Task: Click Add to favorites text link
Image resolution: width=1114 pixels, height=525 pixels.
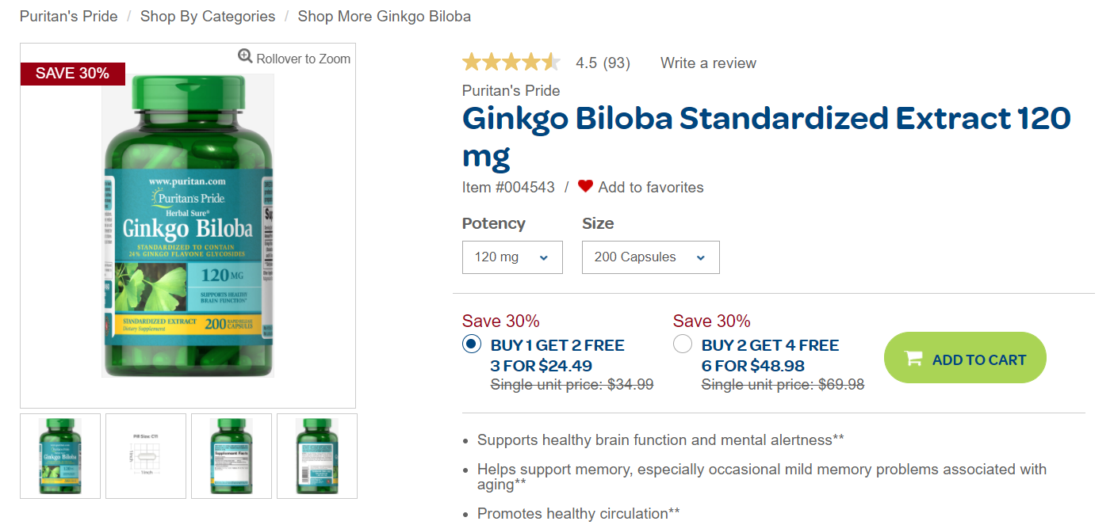Action: click(650, 188)
